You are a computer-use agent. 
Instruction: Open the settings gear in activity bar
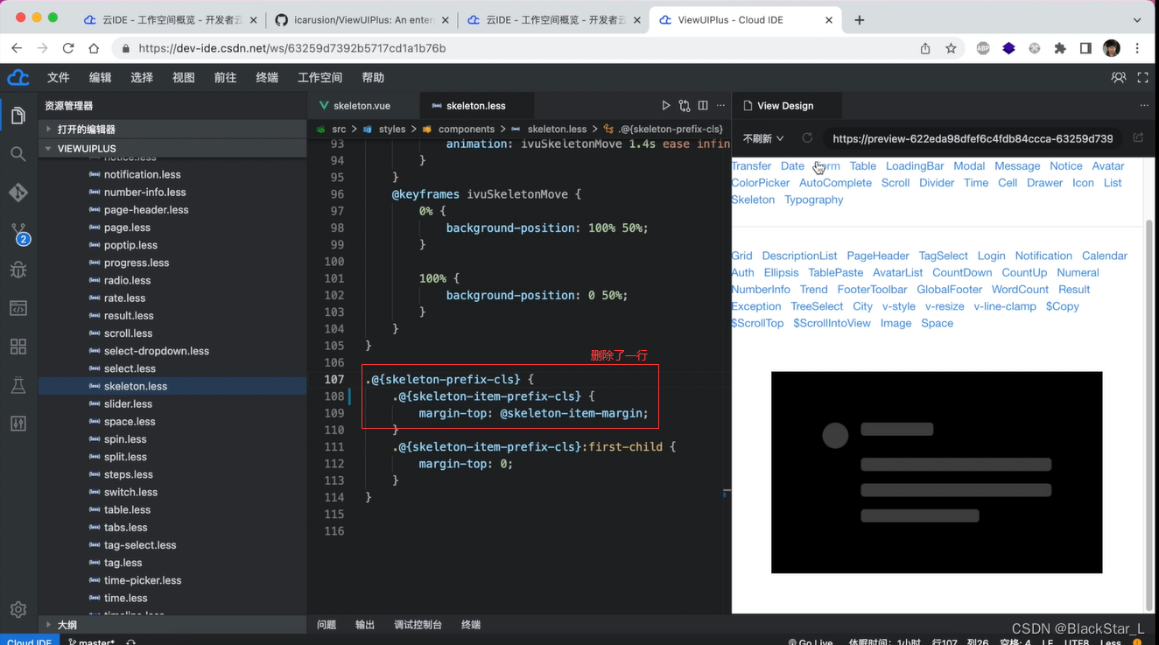[x=18, y=609]
